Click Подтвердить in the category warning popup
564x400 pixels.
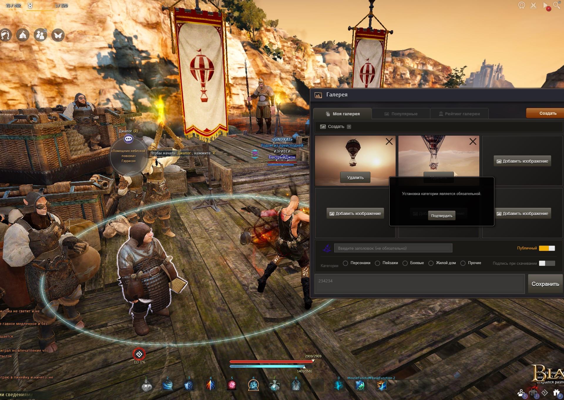442,216
